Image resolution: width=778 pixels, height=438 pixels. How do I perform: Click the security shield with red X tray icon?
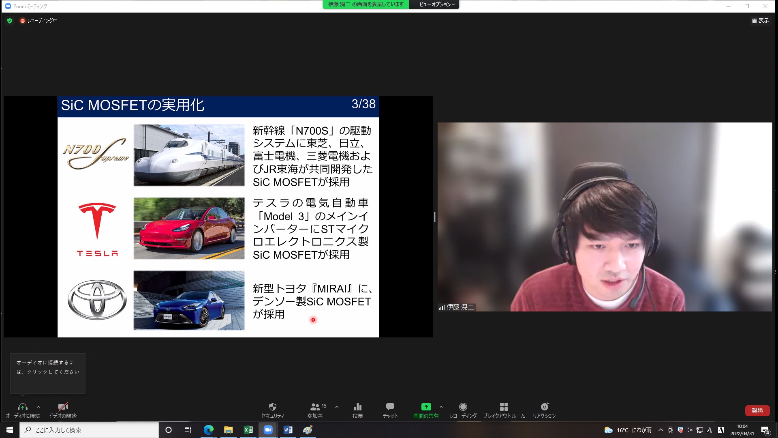[680, 430]
